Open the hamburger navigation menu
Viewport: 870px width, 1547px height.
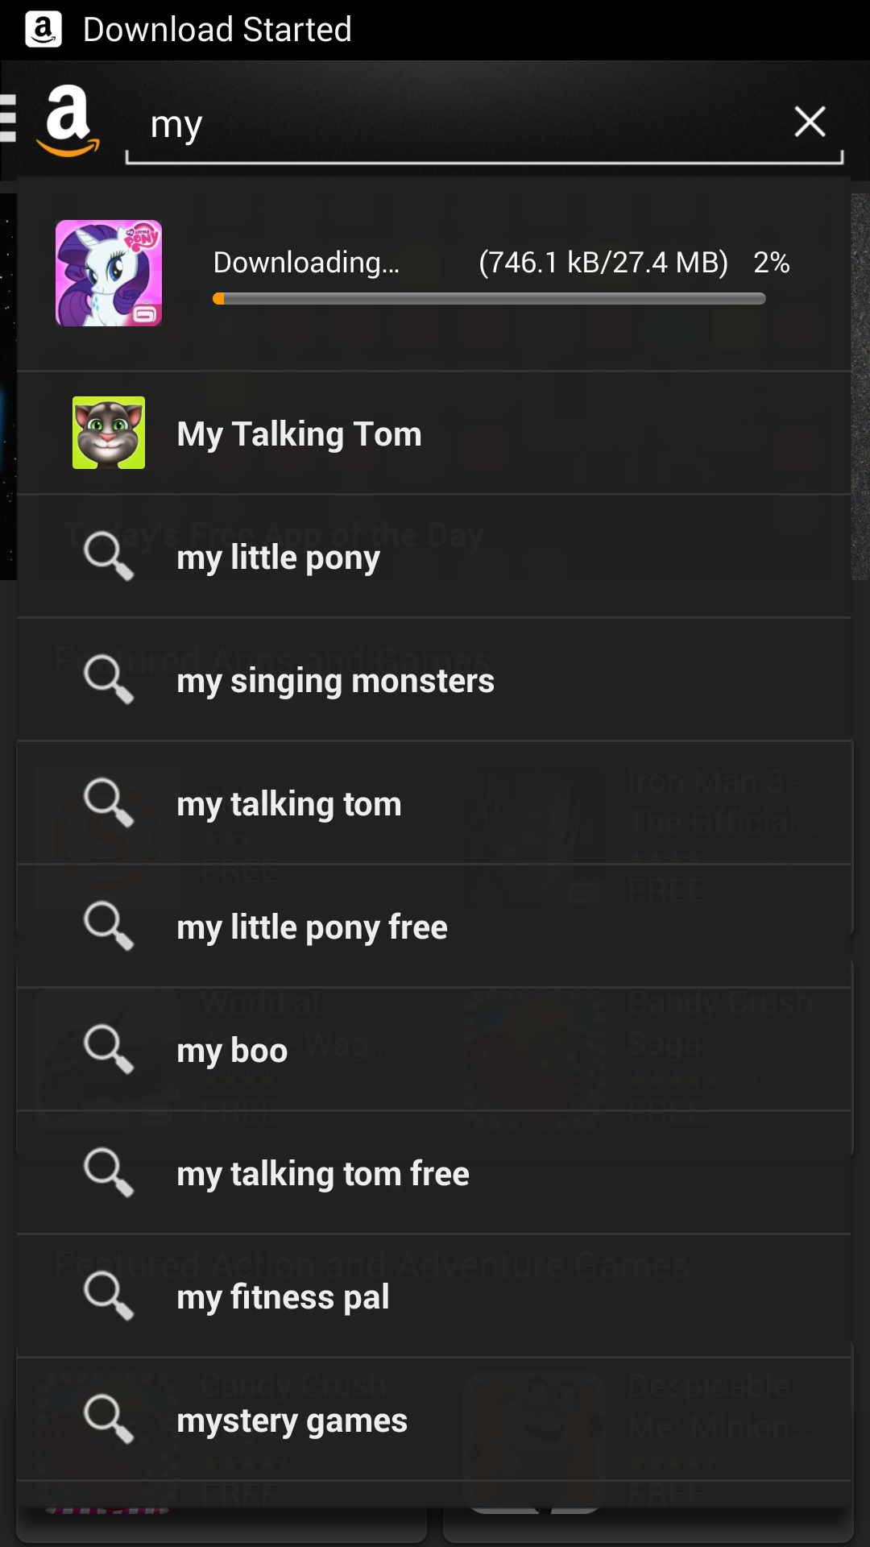tap(8, 119)
